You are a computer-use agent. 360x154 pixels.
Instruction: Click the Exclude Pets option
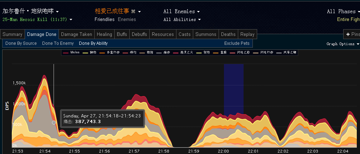pos(237,43)
